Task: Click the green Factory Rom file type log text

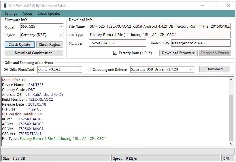Action: (63, 139)
